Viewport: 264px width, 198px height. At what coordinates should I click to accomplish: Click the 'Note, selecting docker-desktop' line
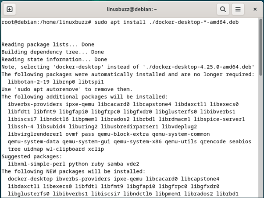(x=128, y=67)
